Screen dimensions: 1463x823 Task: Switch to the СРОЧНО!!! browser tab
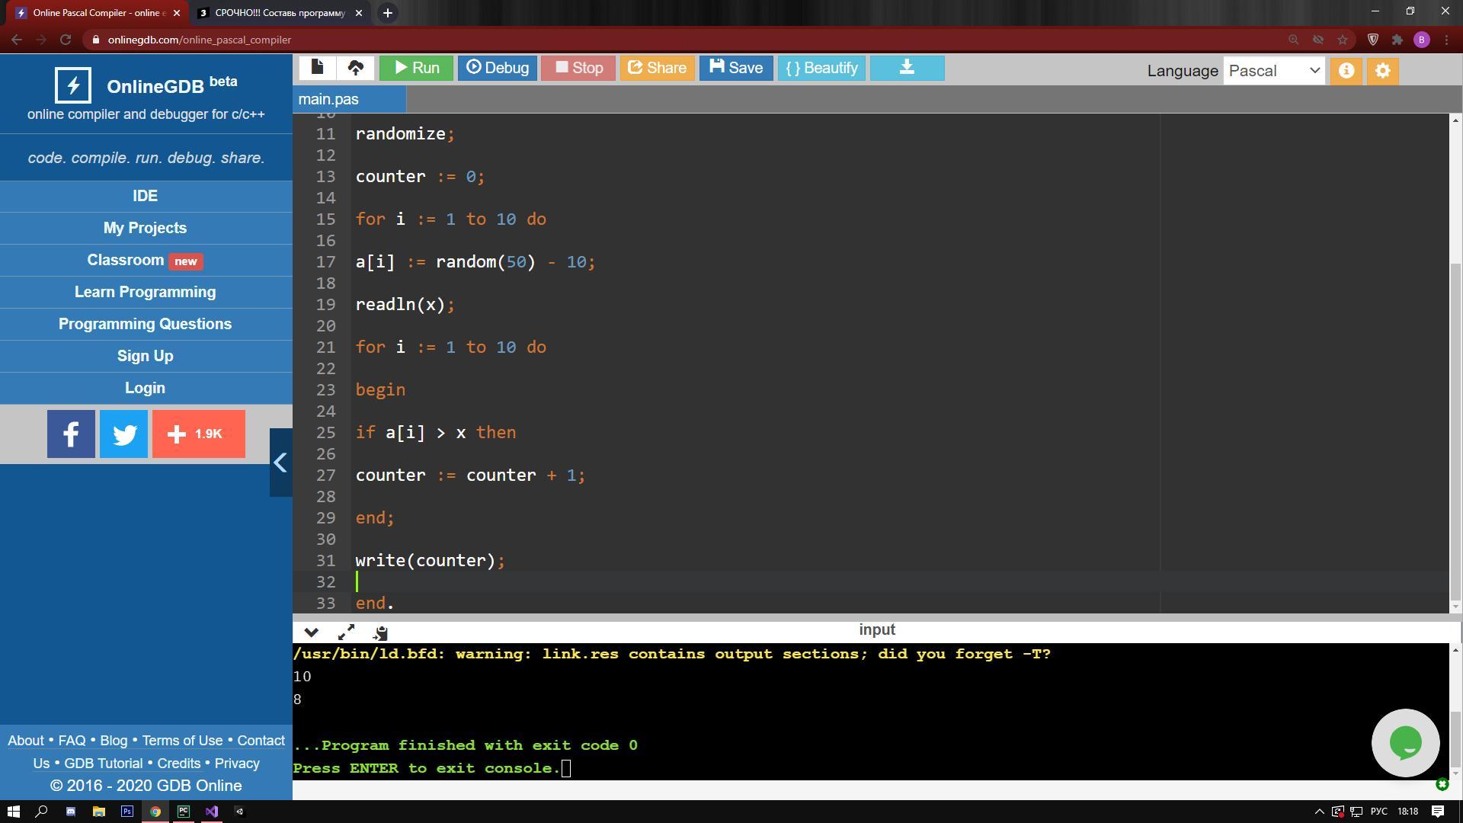(279, 13)
